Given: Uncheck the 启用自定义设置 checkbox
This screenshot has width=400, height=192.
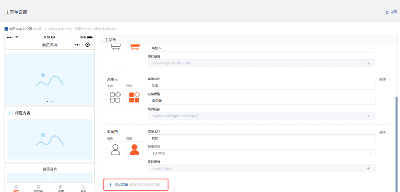Looking at the screenshot, I should (x=6, y=29).
